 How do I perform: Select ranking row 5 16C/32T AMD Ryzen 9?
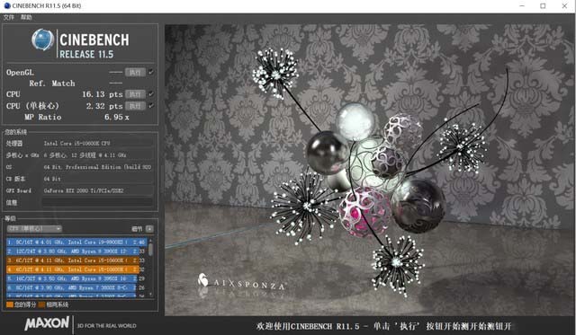click(x=76, y=278)
